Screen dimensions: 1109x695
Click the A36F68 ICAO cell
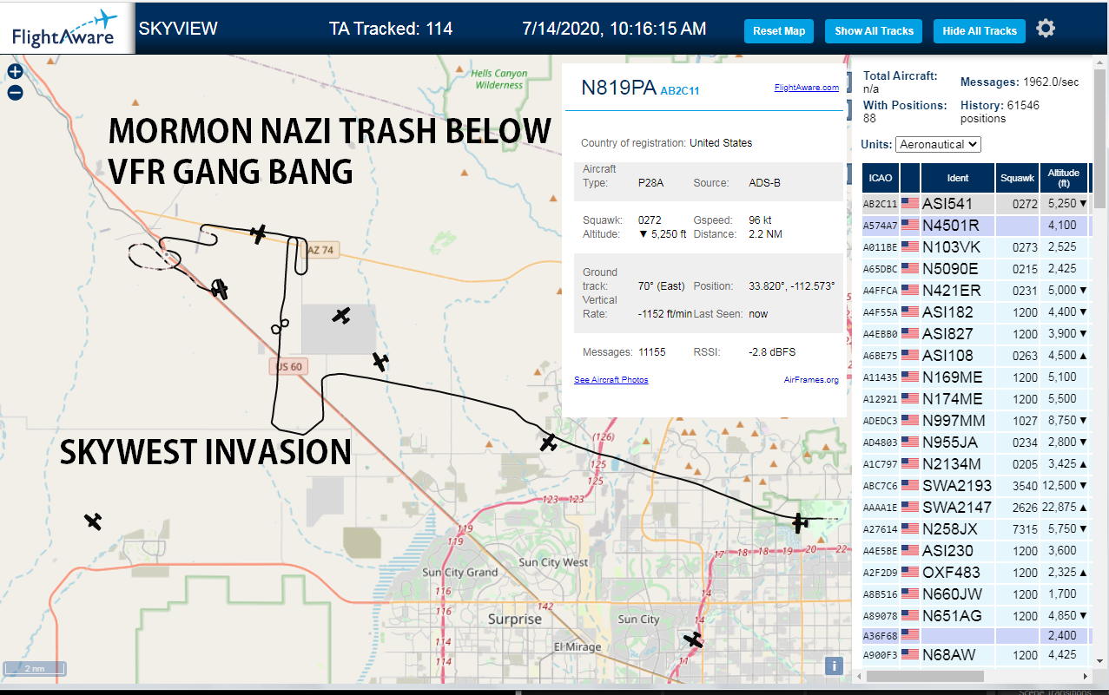[x=881, y=637]
